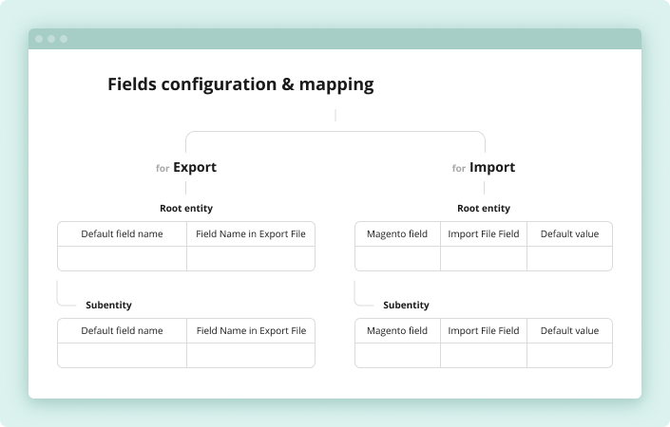Click Default field name header in Export Root entity table
This screenshot has height=427, width=670.
pyautogui.click(x=122, y=233)
